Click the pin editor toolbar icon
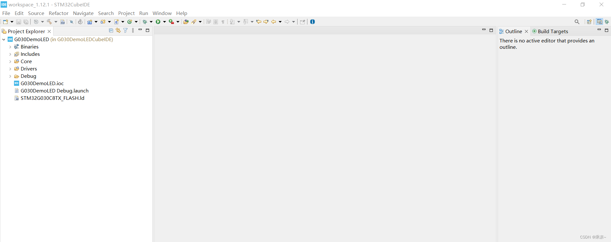 (303, 22)
